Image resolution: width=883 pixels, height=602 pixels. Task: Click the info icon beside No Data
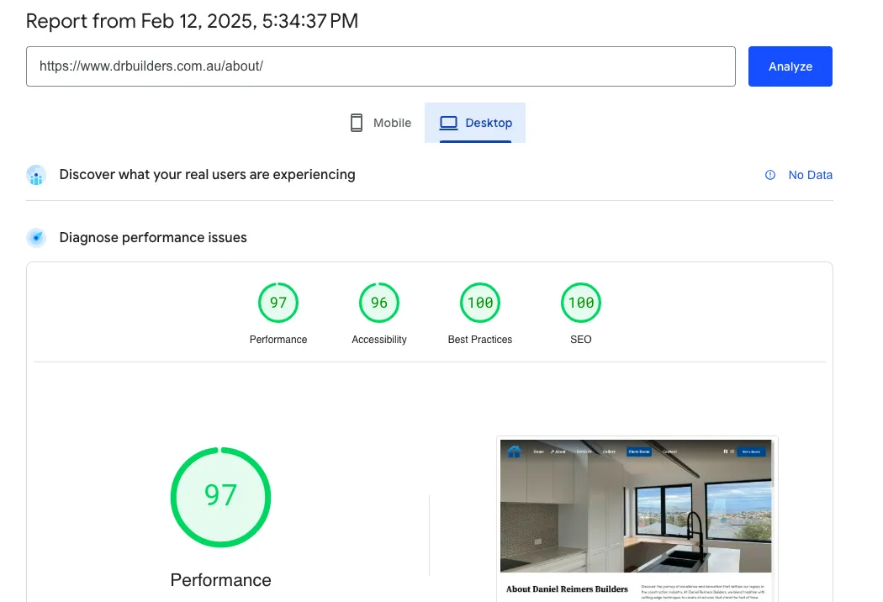click(769, 175)
